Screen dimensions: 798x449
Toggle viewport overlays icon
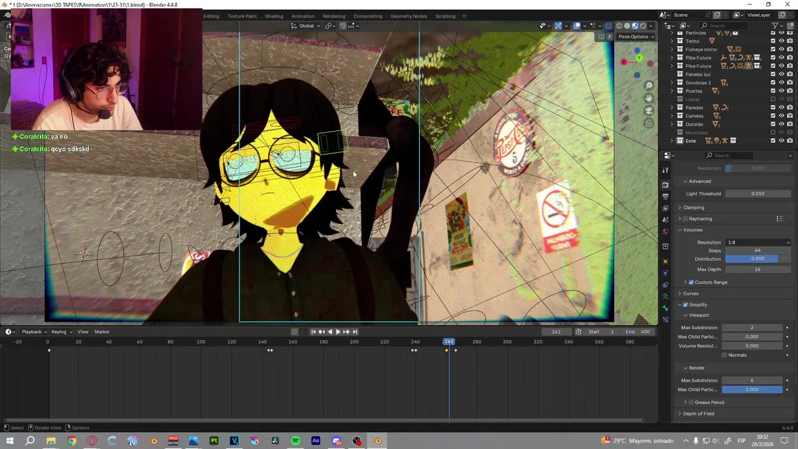pos(577,26)
